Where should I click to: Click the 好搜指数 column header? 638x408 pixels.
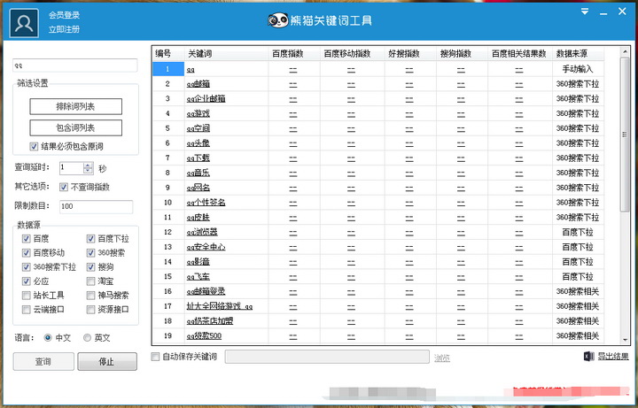(x=410, y=54)
